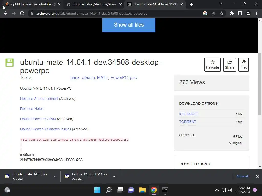Open the Ubuntu topic link

88,78
